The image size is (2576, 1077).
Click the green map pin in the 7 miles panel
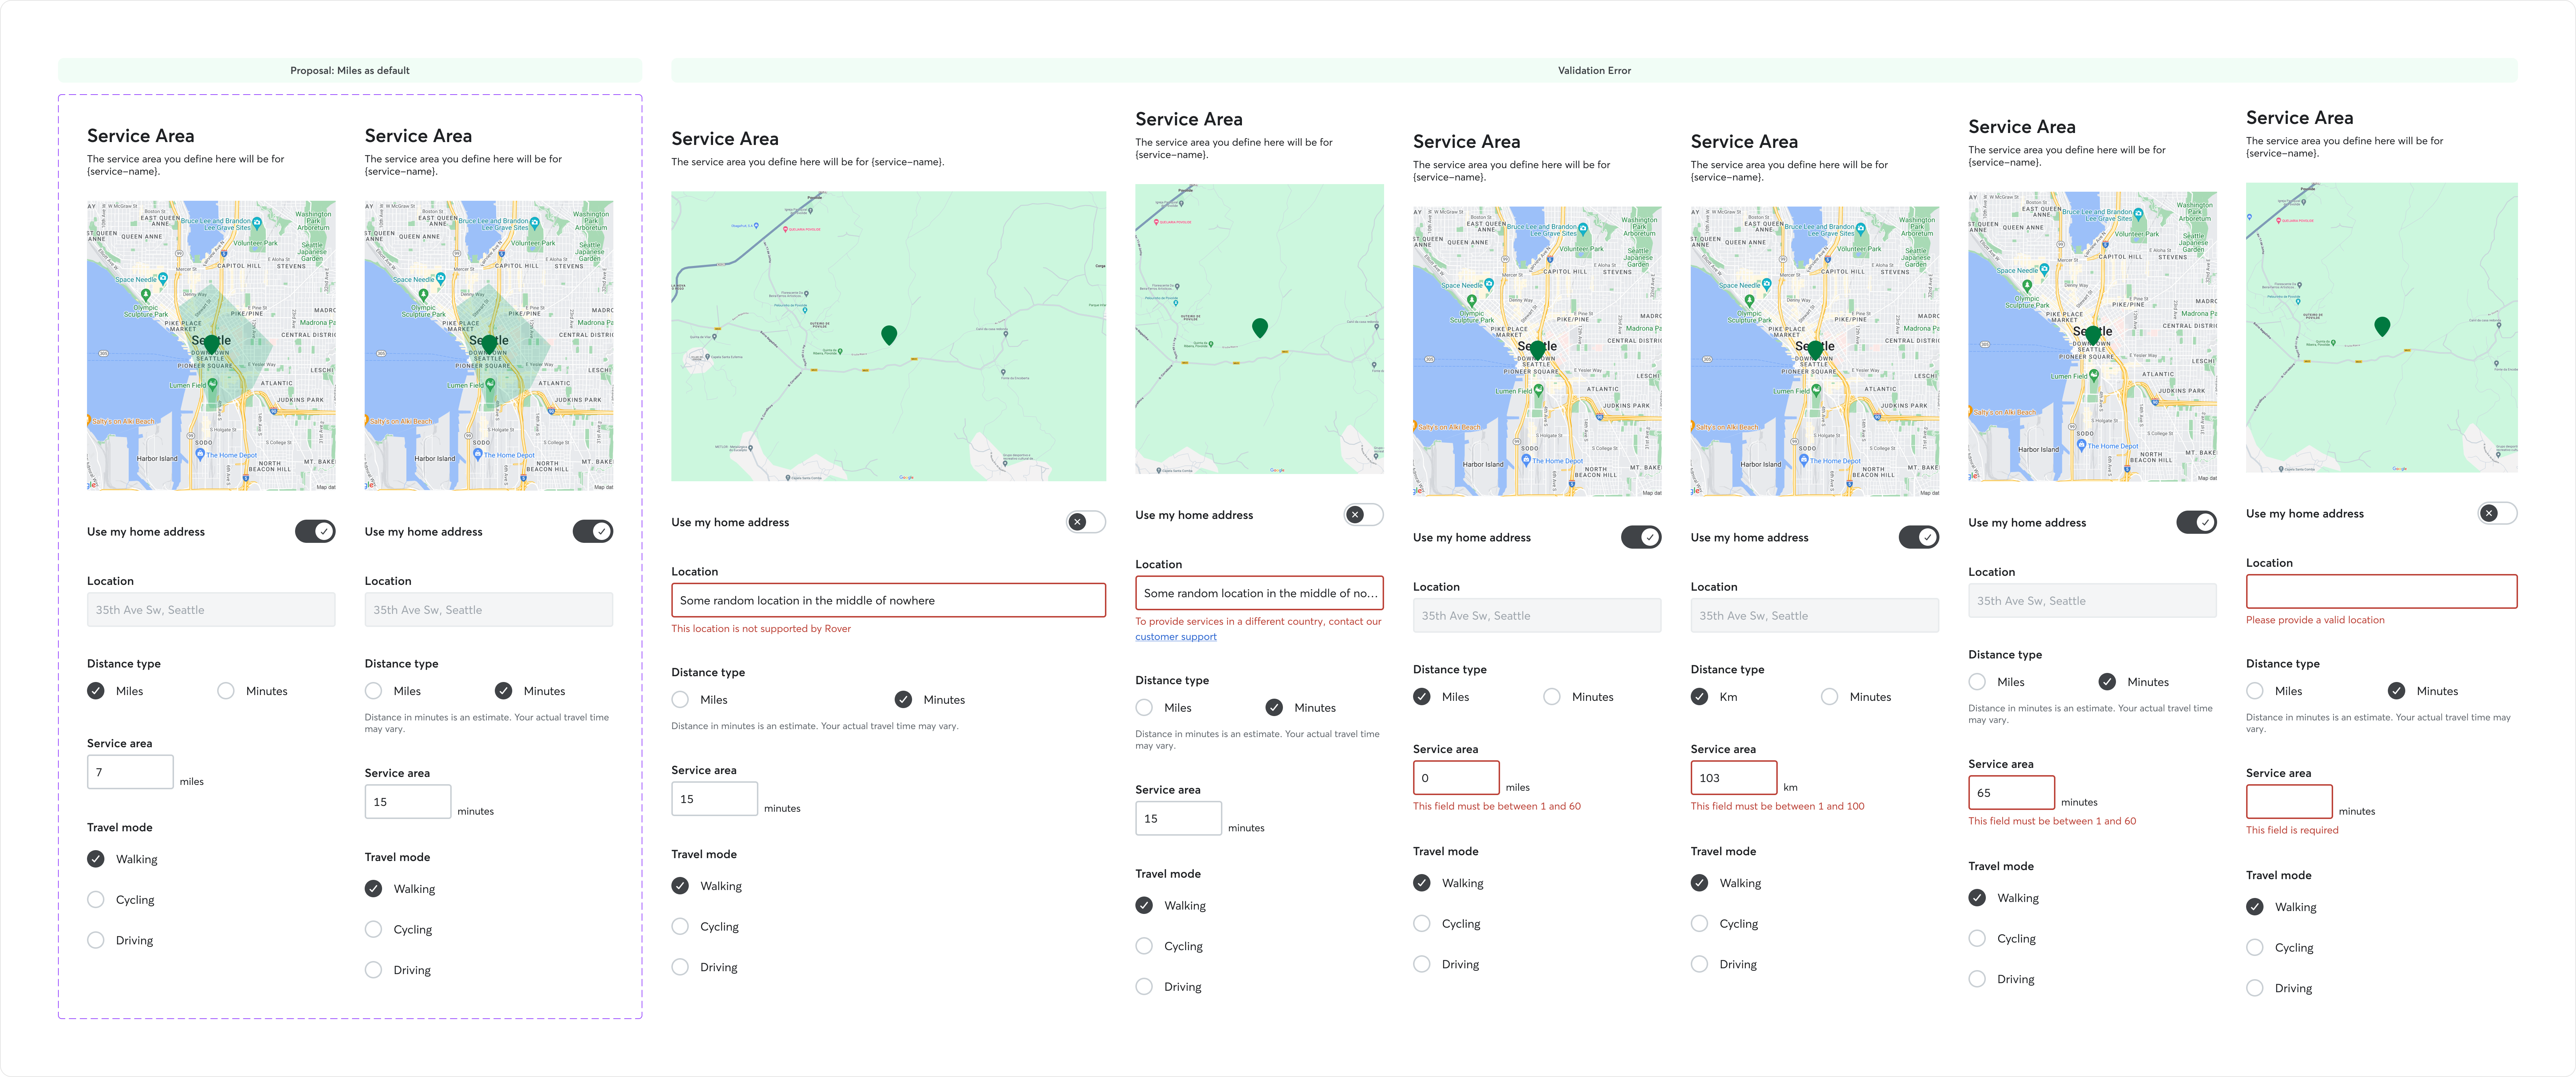[211, 345]
